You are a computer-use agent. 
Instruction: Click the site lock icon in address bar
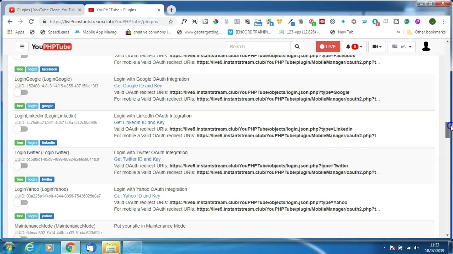44,22
